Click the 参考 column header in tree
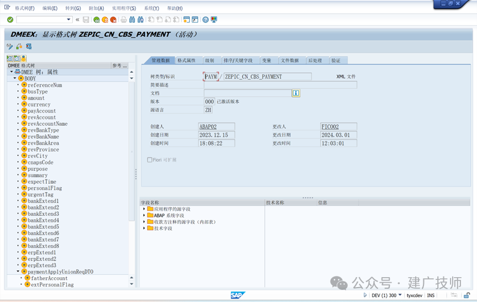The height and width of the screenshot is (302, 477). coord(120,65)
